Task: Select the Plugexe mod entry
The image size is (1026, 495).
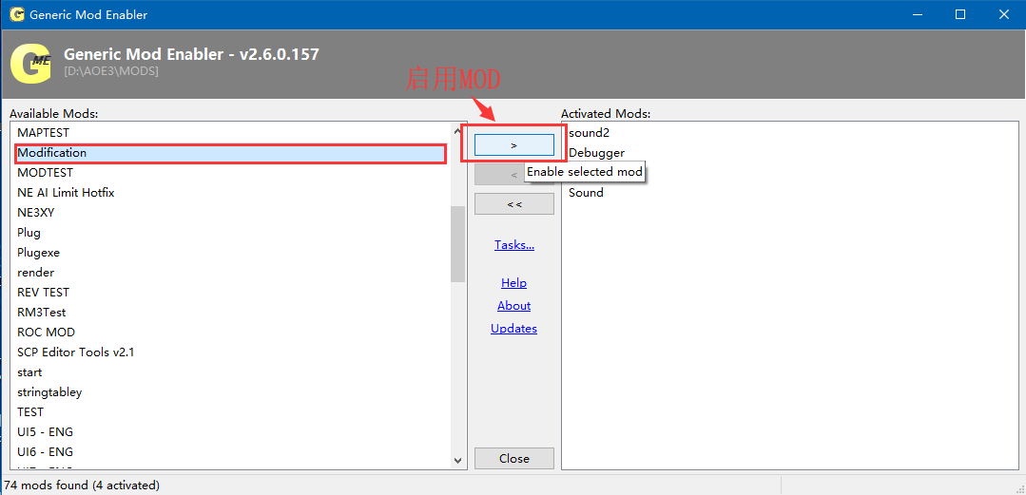Action: click(230, 253)
